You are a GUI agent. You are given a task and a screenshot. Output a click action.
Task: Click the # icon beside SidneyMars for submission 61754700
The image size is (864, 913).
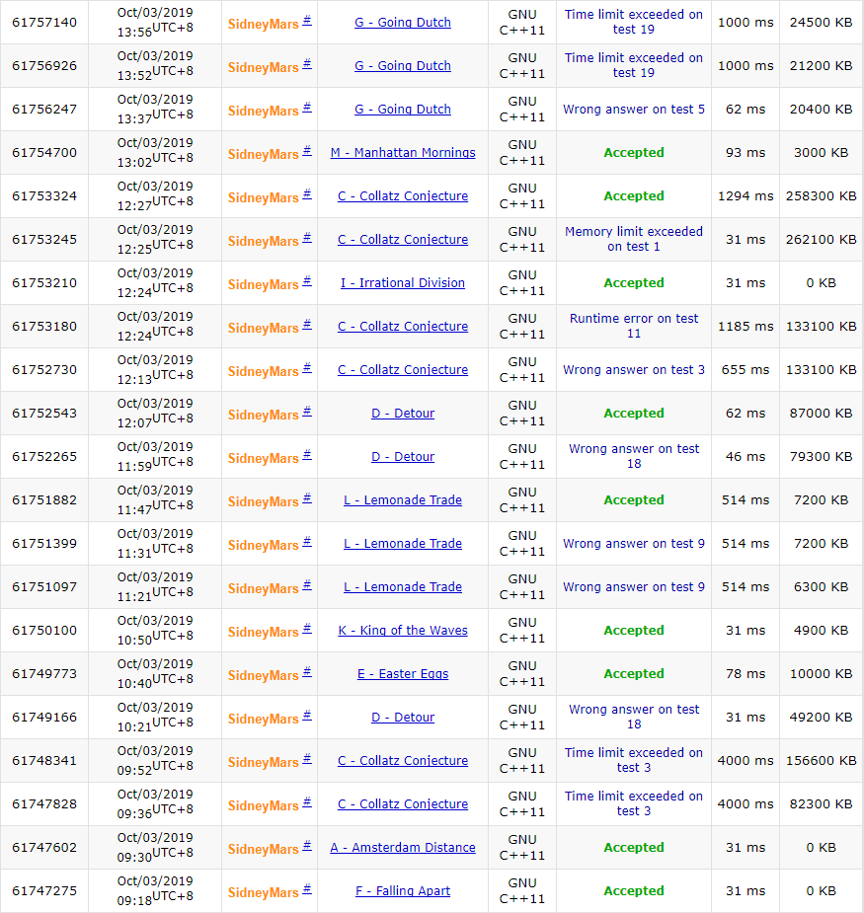pyautogui.click(x=307, y=150)
